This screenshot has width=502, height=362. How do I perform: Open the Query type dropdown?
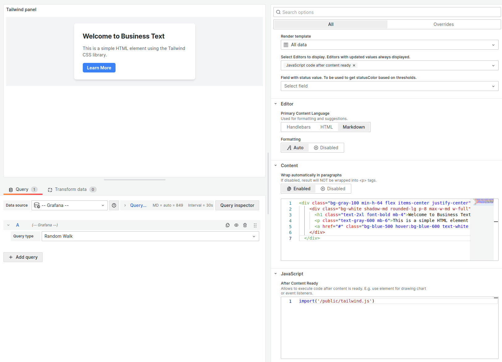click(150, 236)
